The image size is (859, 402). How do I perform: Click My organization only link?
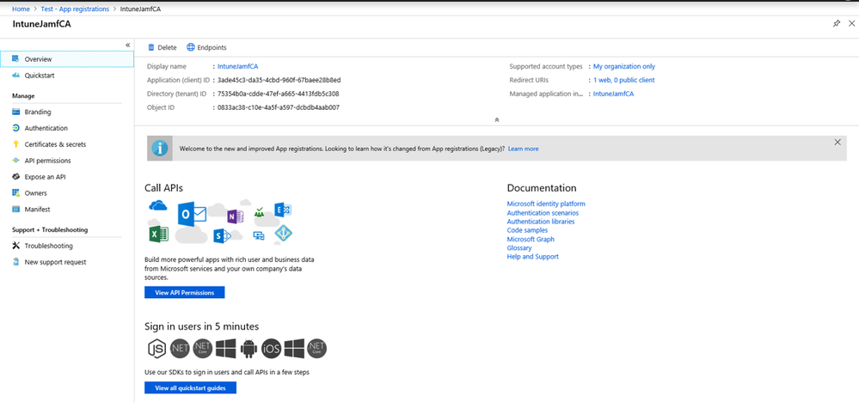coord(624,66)
